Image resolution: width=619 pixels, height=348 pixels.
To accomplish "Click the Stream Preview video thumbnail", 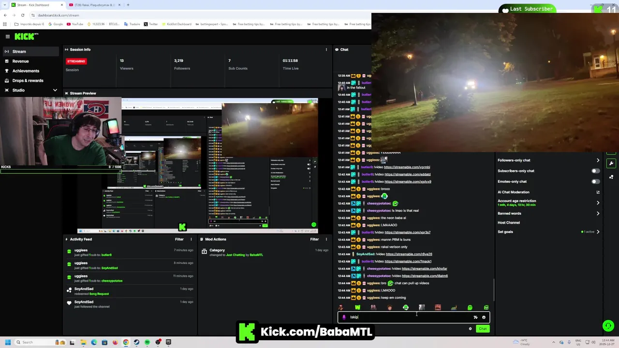I will (x=198, y=165).
